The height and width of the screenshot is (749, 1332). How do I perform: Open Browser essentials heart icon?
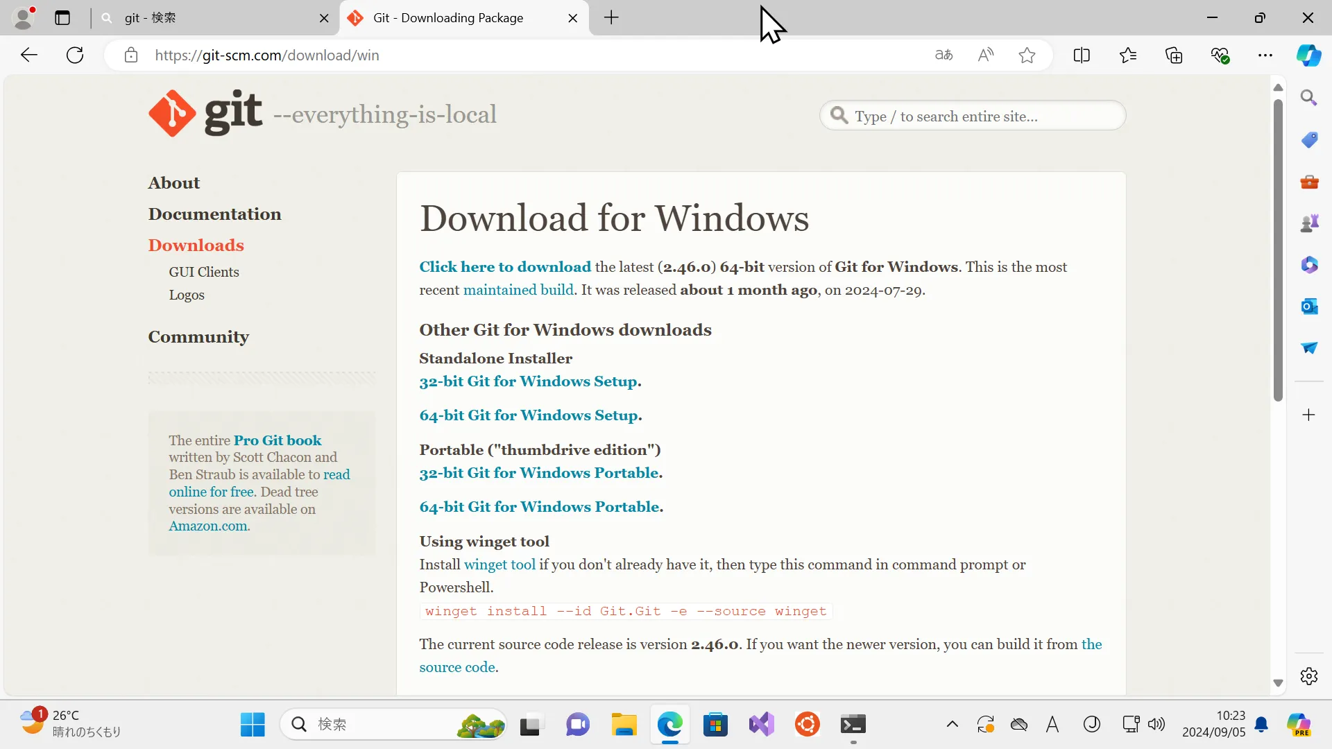coord(1220,55)
